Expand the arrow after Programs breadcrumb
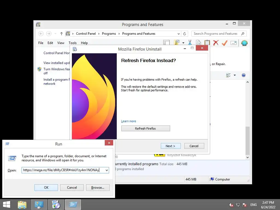Screen dimensions: 280x210 click(119, 34)
